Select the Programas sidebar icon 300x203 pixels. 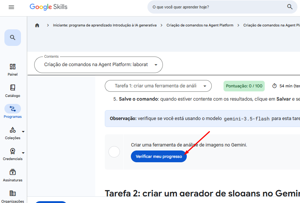pos(12,109)
